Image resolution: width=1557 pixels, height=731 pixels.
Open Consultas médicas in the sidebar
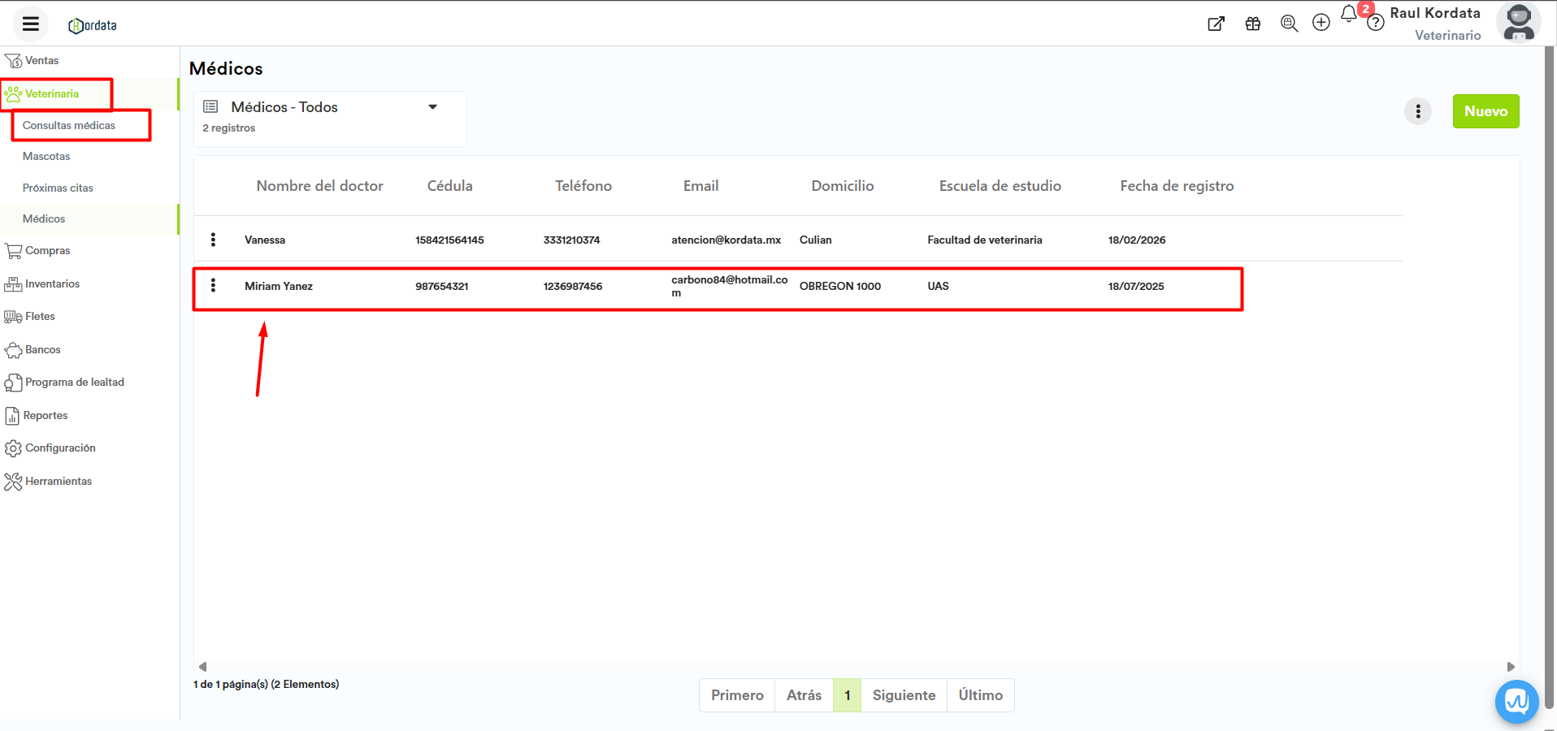(x=69, y=125)
